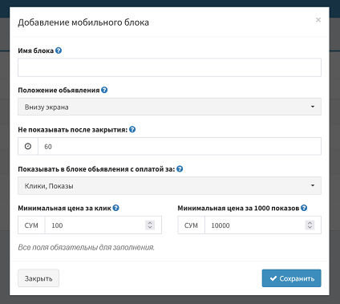The height and width of the screenshot is (304, 340).
Task: Click the Сохранить button
Action: pyautogui.click(x=291, y=278)
